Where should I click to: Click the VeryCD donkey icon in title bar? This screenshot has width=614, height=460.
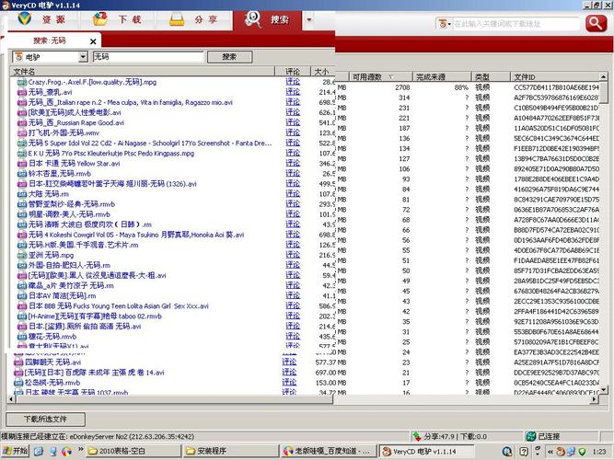[x=6, y=6]
